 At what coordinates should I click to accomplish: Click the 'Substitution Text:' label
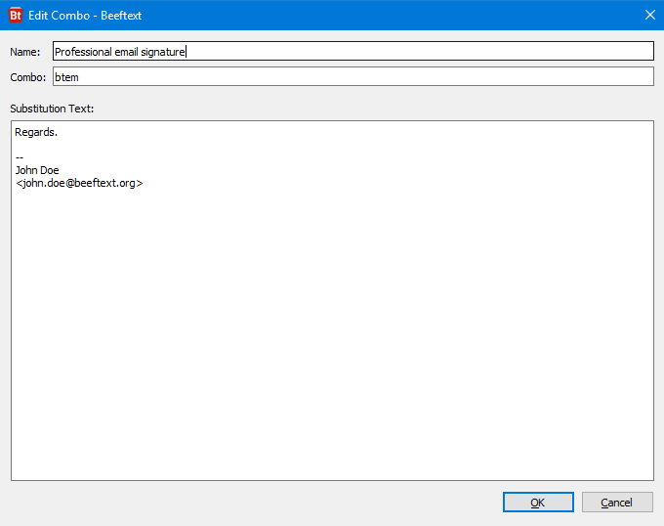pos(52,108)
